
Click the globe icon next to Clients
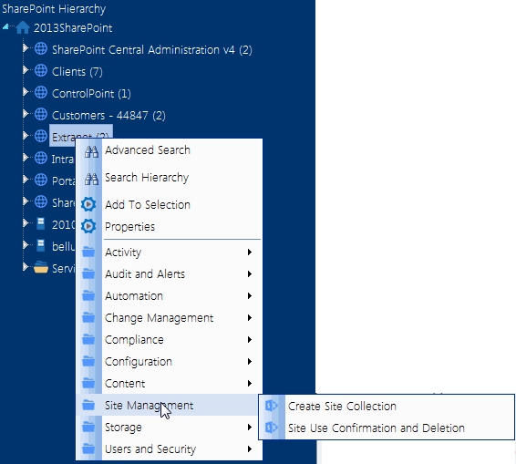coord(41,70)
